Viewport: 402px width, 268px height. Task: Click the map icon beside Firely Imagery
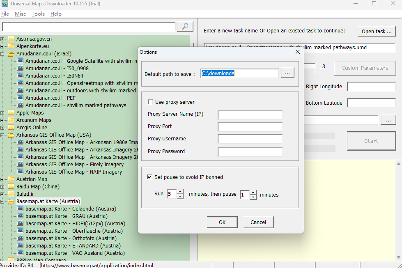point(20,164)
